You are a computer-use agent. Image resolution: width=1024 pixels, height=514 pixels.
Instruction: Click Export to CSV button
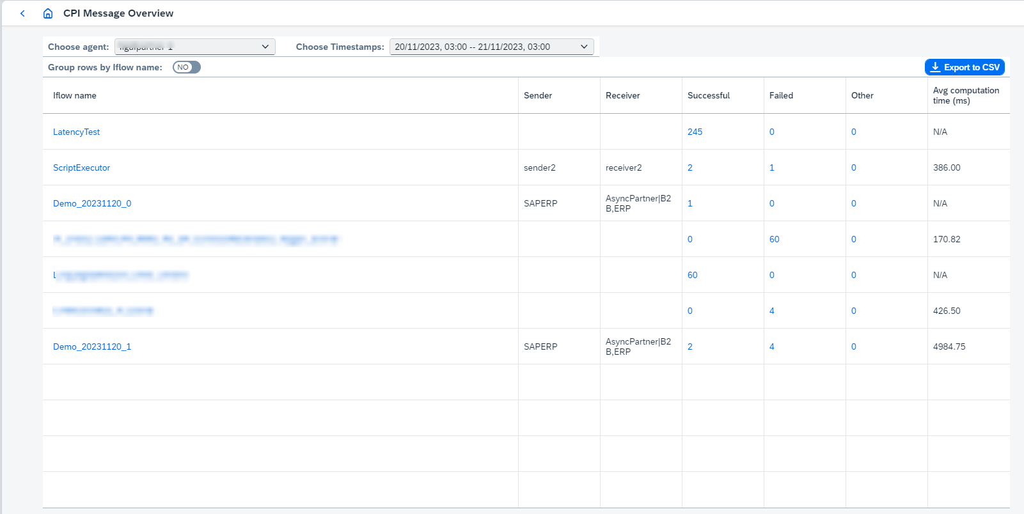point(965,67)
